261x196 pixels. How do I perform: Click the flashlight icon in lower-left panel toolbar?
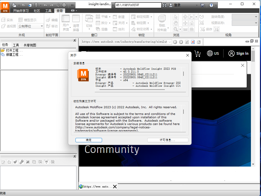pyautogui.click(x=21, y=162)
